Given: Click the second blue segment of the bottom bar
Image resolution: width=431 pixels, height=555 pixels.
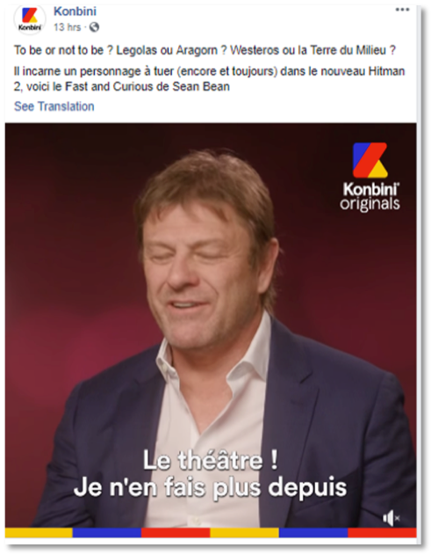Looking at the screenshot, I should click(x=313, y=533).
